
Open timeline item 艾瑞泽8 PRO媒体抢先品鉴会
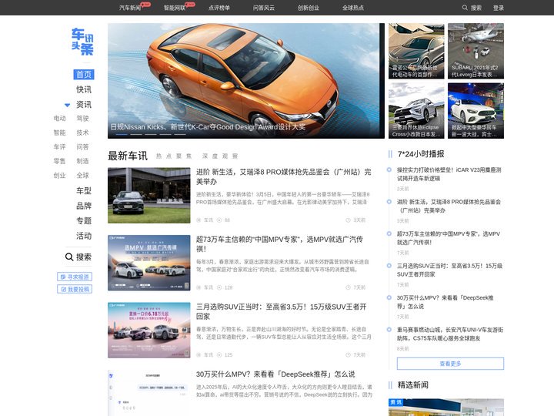449,206
